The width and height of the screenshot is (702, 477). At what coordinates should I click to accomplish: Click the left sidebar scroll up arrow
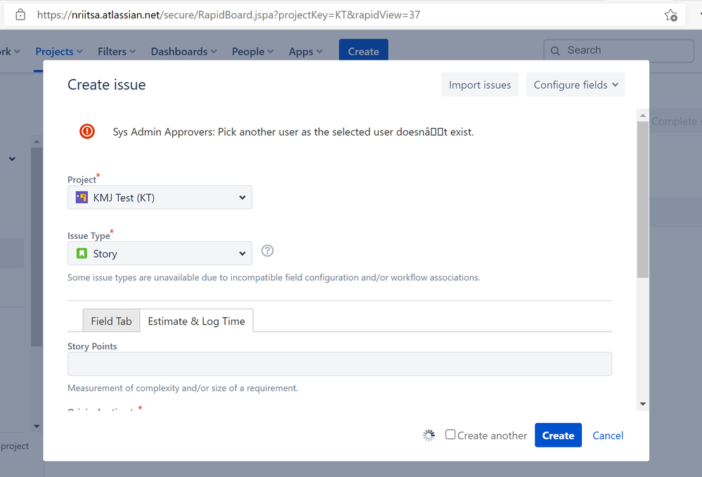37,142
